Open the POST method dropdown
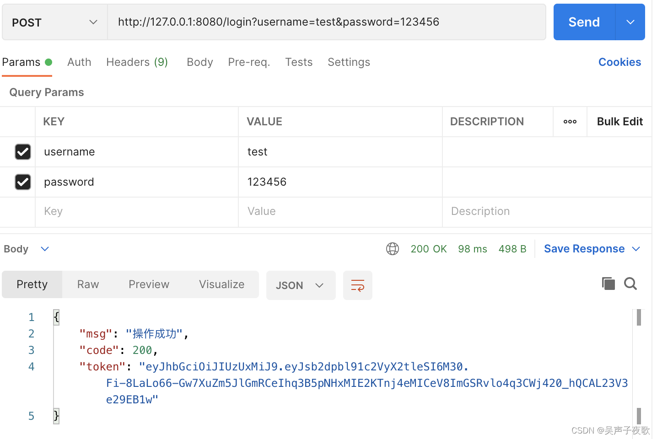The width and height of the screenshot is (657, 439). click(x=55, y=22)
